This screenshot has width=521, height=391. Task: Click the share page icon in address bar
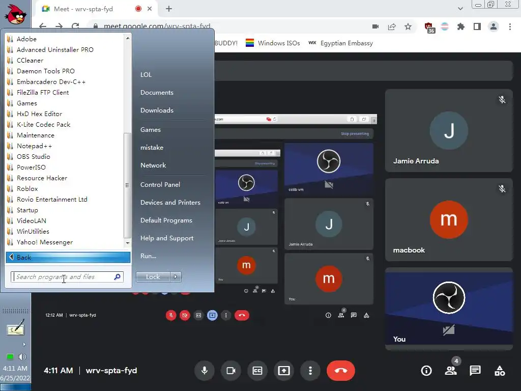pos(392,26)
